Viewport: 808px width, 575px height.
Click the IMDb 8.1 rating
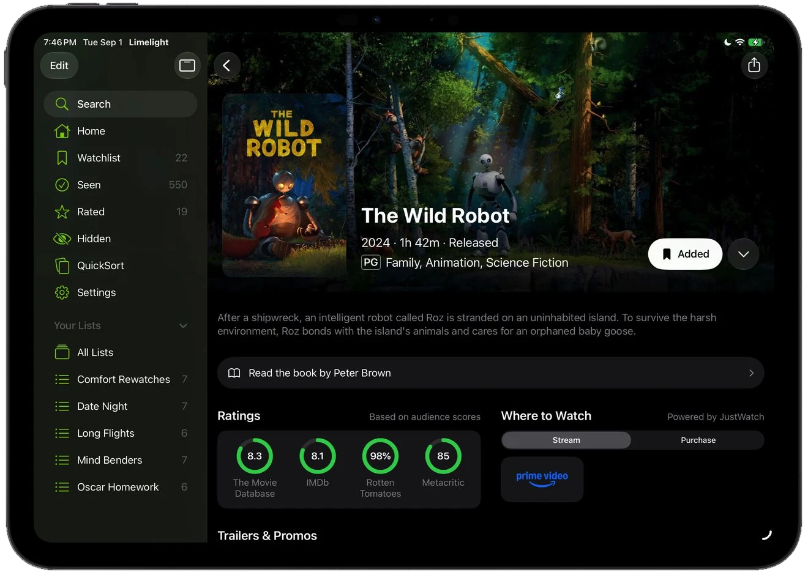click(x=318, y=463)
